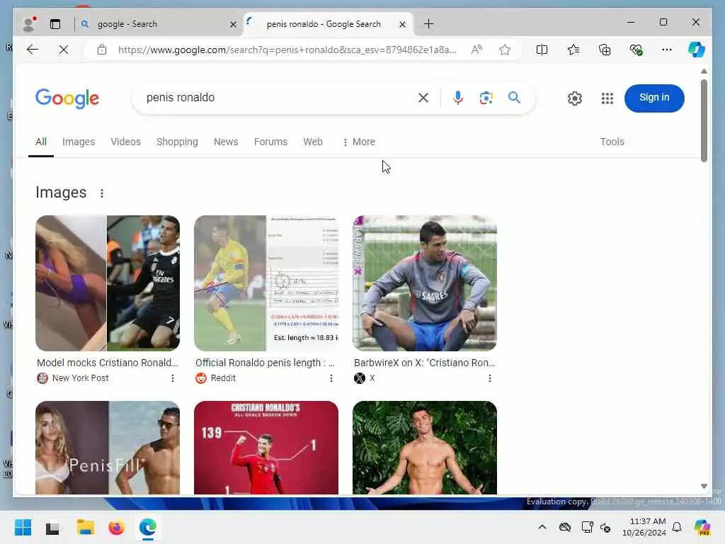Select the All results tab
The width and height of the screenshot is (725, 544).
(41, 142)
